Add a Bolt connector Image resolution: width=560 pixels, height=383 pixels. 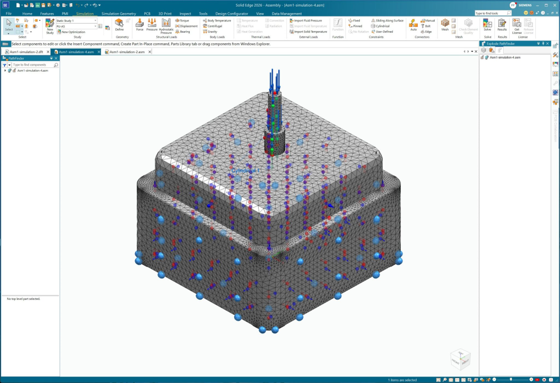(425, 26)
